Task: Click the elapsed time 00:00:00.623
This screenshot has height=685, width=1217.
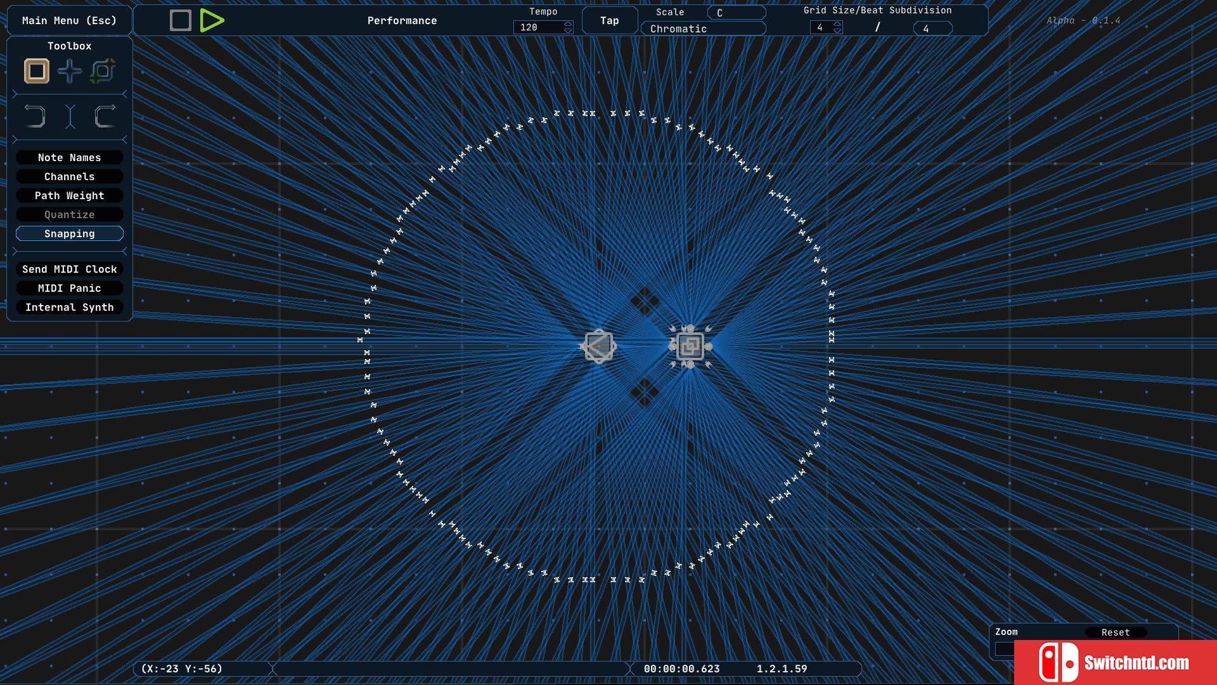Action: pyautogui.click(x=682, y=669)
